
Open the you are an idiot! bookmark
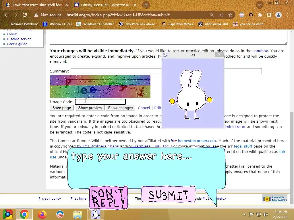coord(248,24)
